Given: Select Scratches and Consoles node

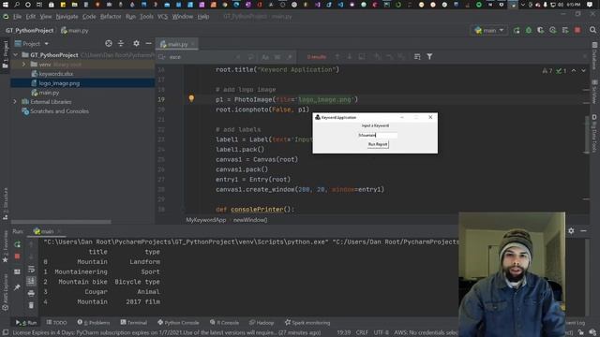Looking at the screenshot, I should pos(59,111).
